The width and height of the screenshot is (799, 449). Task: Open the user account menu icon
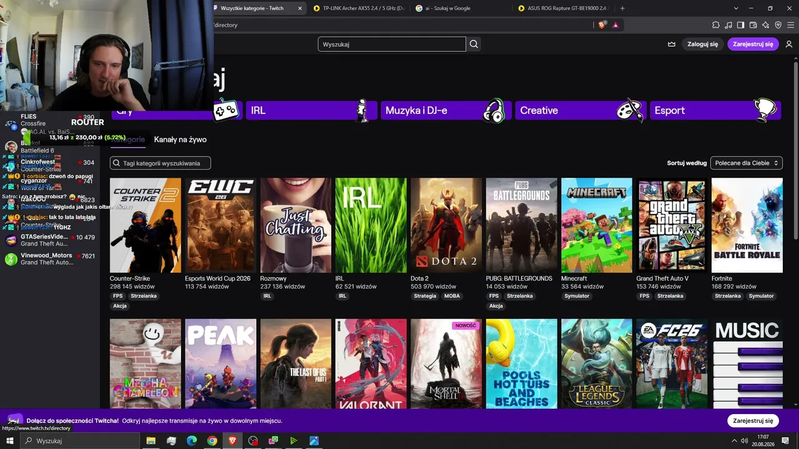[789, 44]
